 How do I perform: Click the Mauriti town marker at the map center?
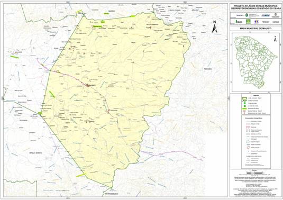click(x=88, y=85)
